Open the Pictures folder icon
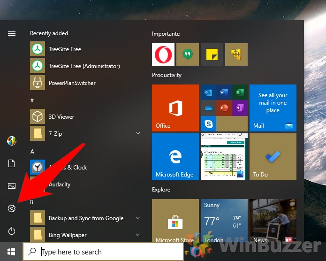This screenshot has width=326, height=261. tap(12, 185)
